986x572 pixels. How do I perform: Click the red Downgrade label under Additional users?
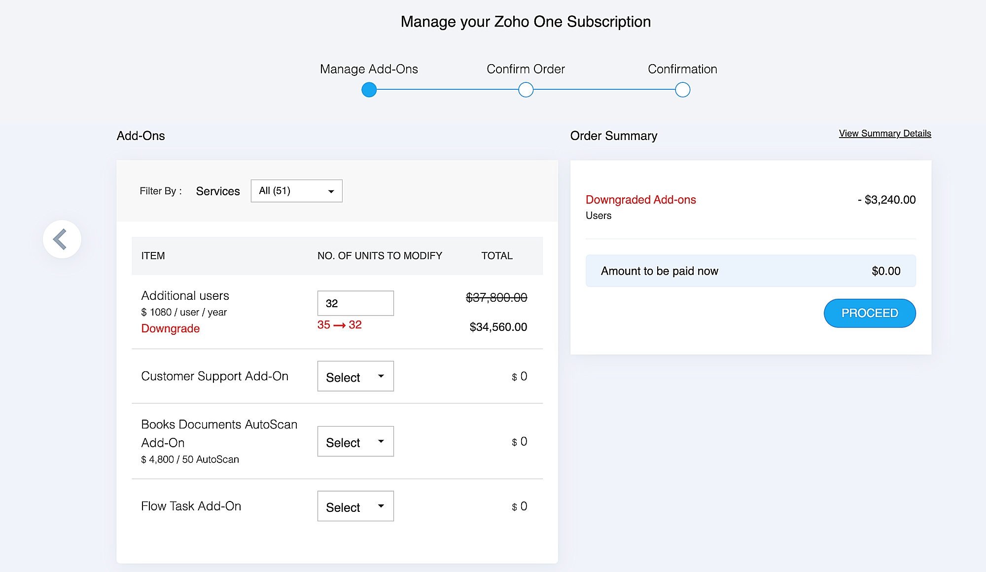pos(171,328)
